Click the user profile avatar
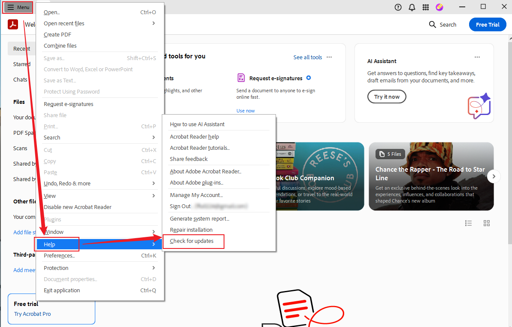Image resolution: width=512 pixels, height=327 pixels. click(x=439, y=7)
